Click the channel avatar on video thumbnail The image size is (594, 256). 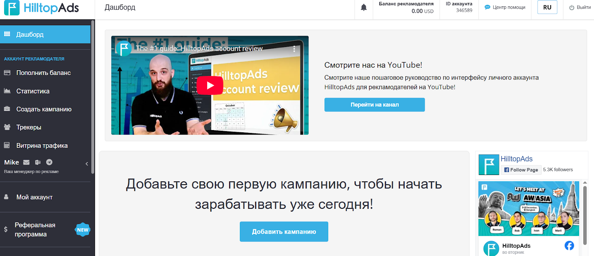pyautogui.click(x=124, y=49)
